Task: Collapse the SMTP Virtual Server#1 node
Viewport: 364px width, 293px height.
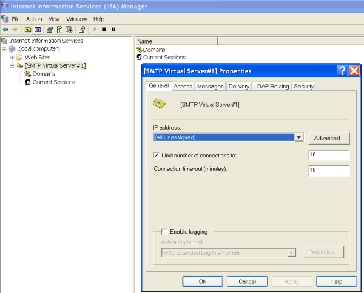Action: [x=12, y=65]
